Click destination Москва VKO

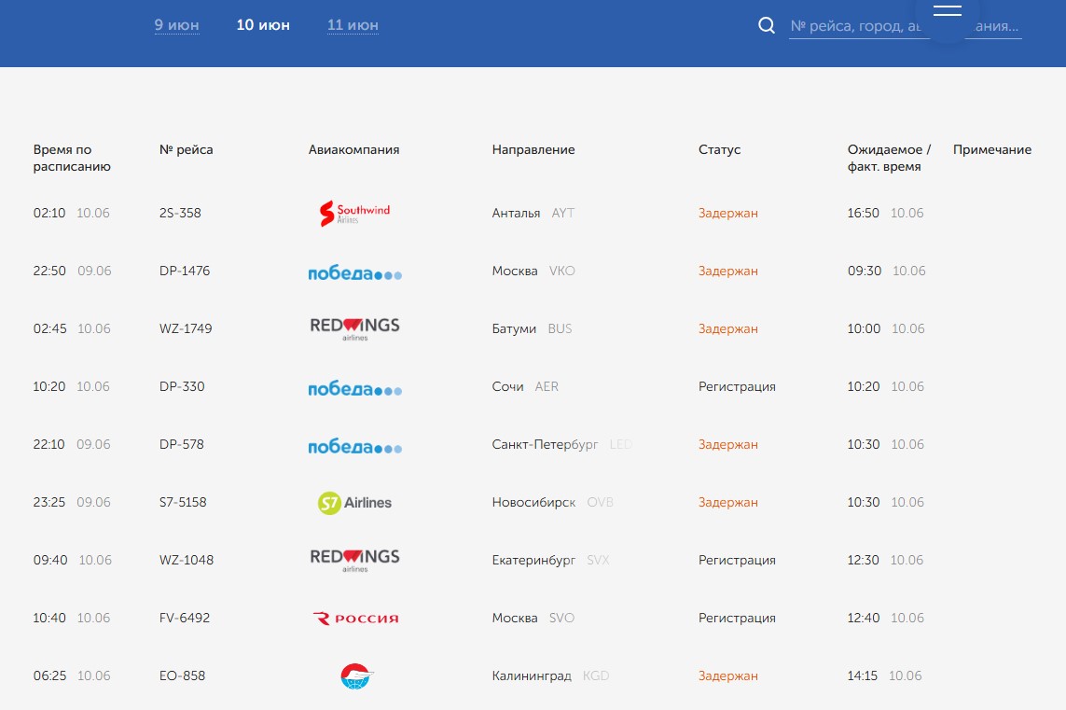533,271
